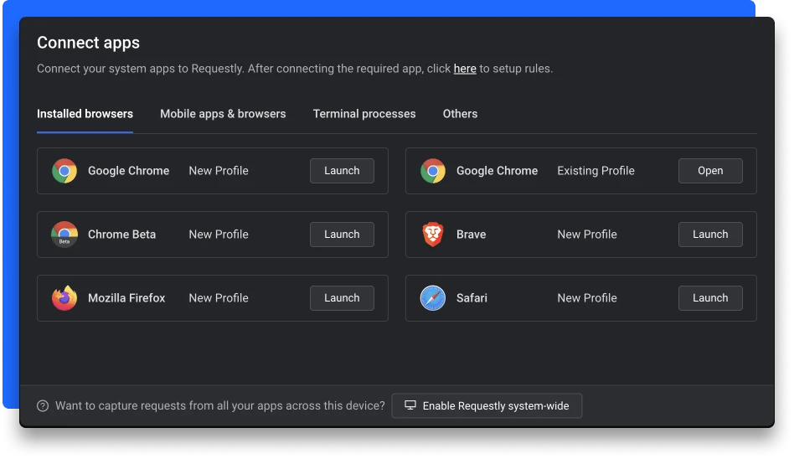Launch Google Chrome with new profile

coord(342,171)
